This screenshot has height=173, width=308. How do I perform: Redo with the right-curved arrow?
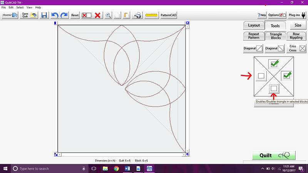click(x=64, y=15)
